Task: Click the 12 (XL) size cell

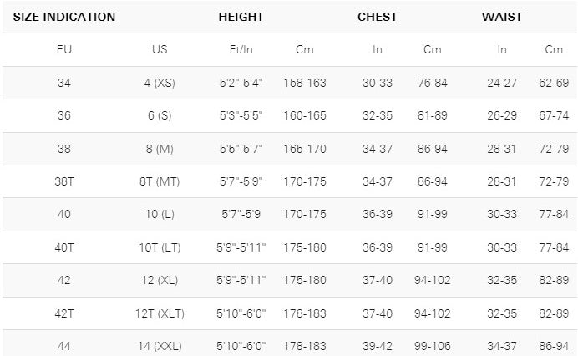Action: [160, 280]
